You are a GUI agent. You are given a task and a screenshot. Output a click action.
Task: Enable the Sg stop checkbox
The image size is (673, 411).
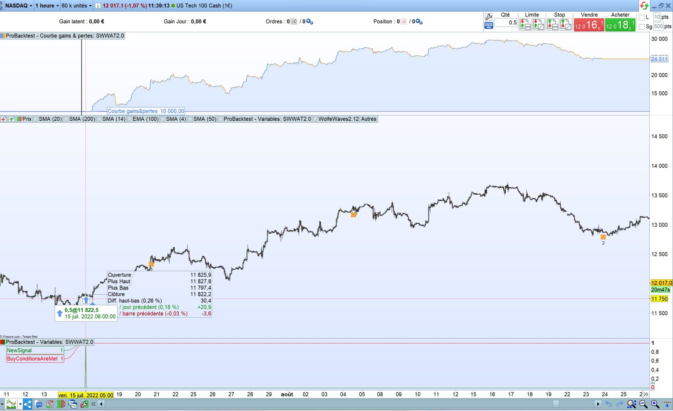(x=642, y=27)
